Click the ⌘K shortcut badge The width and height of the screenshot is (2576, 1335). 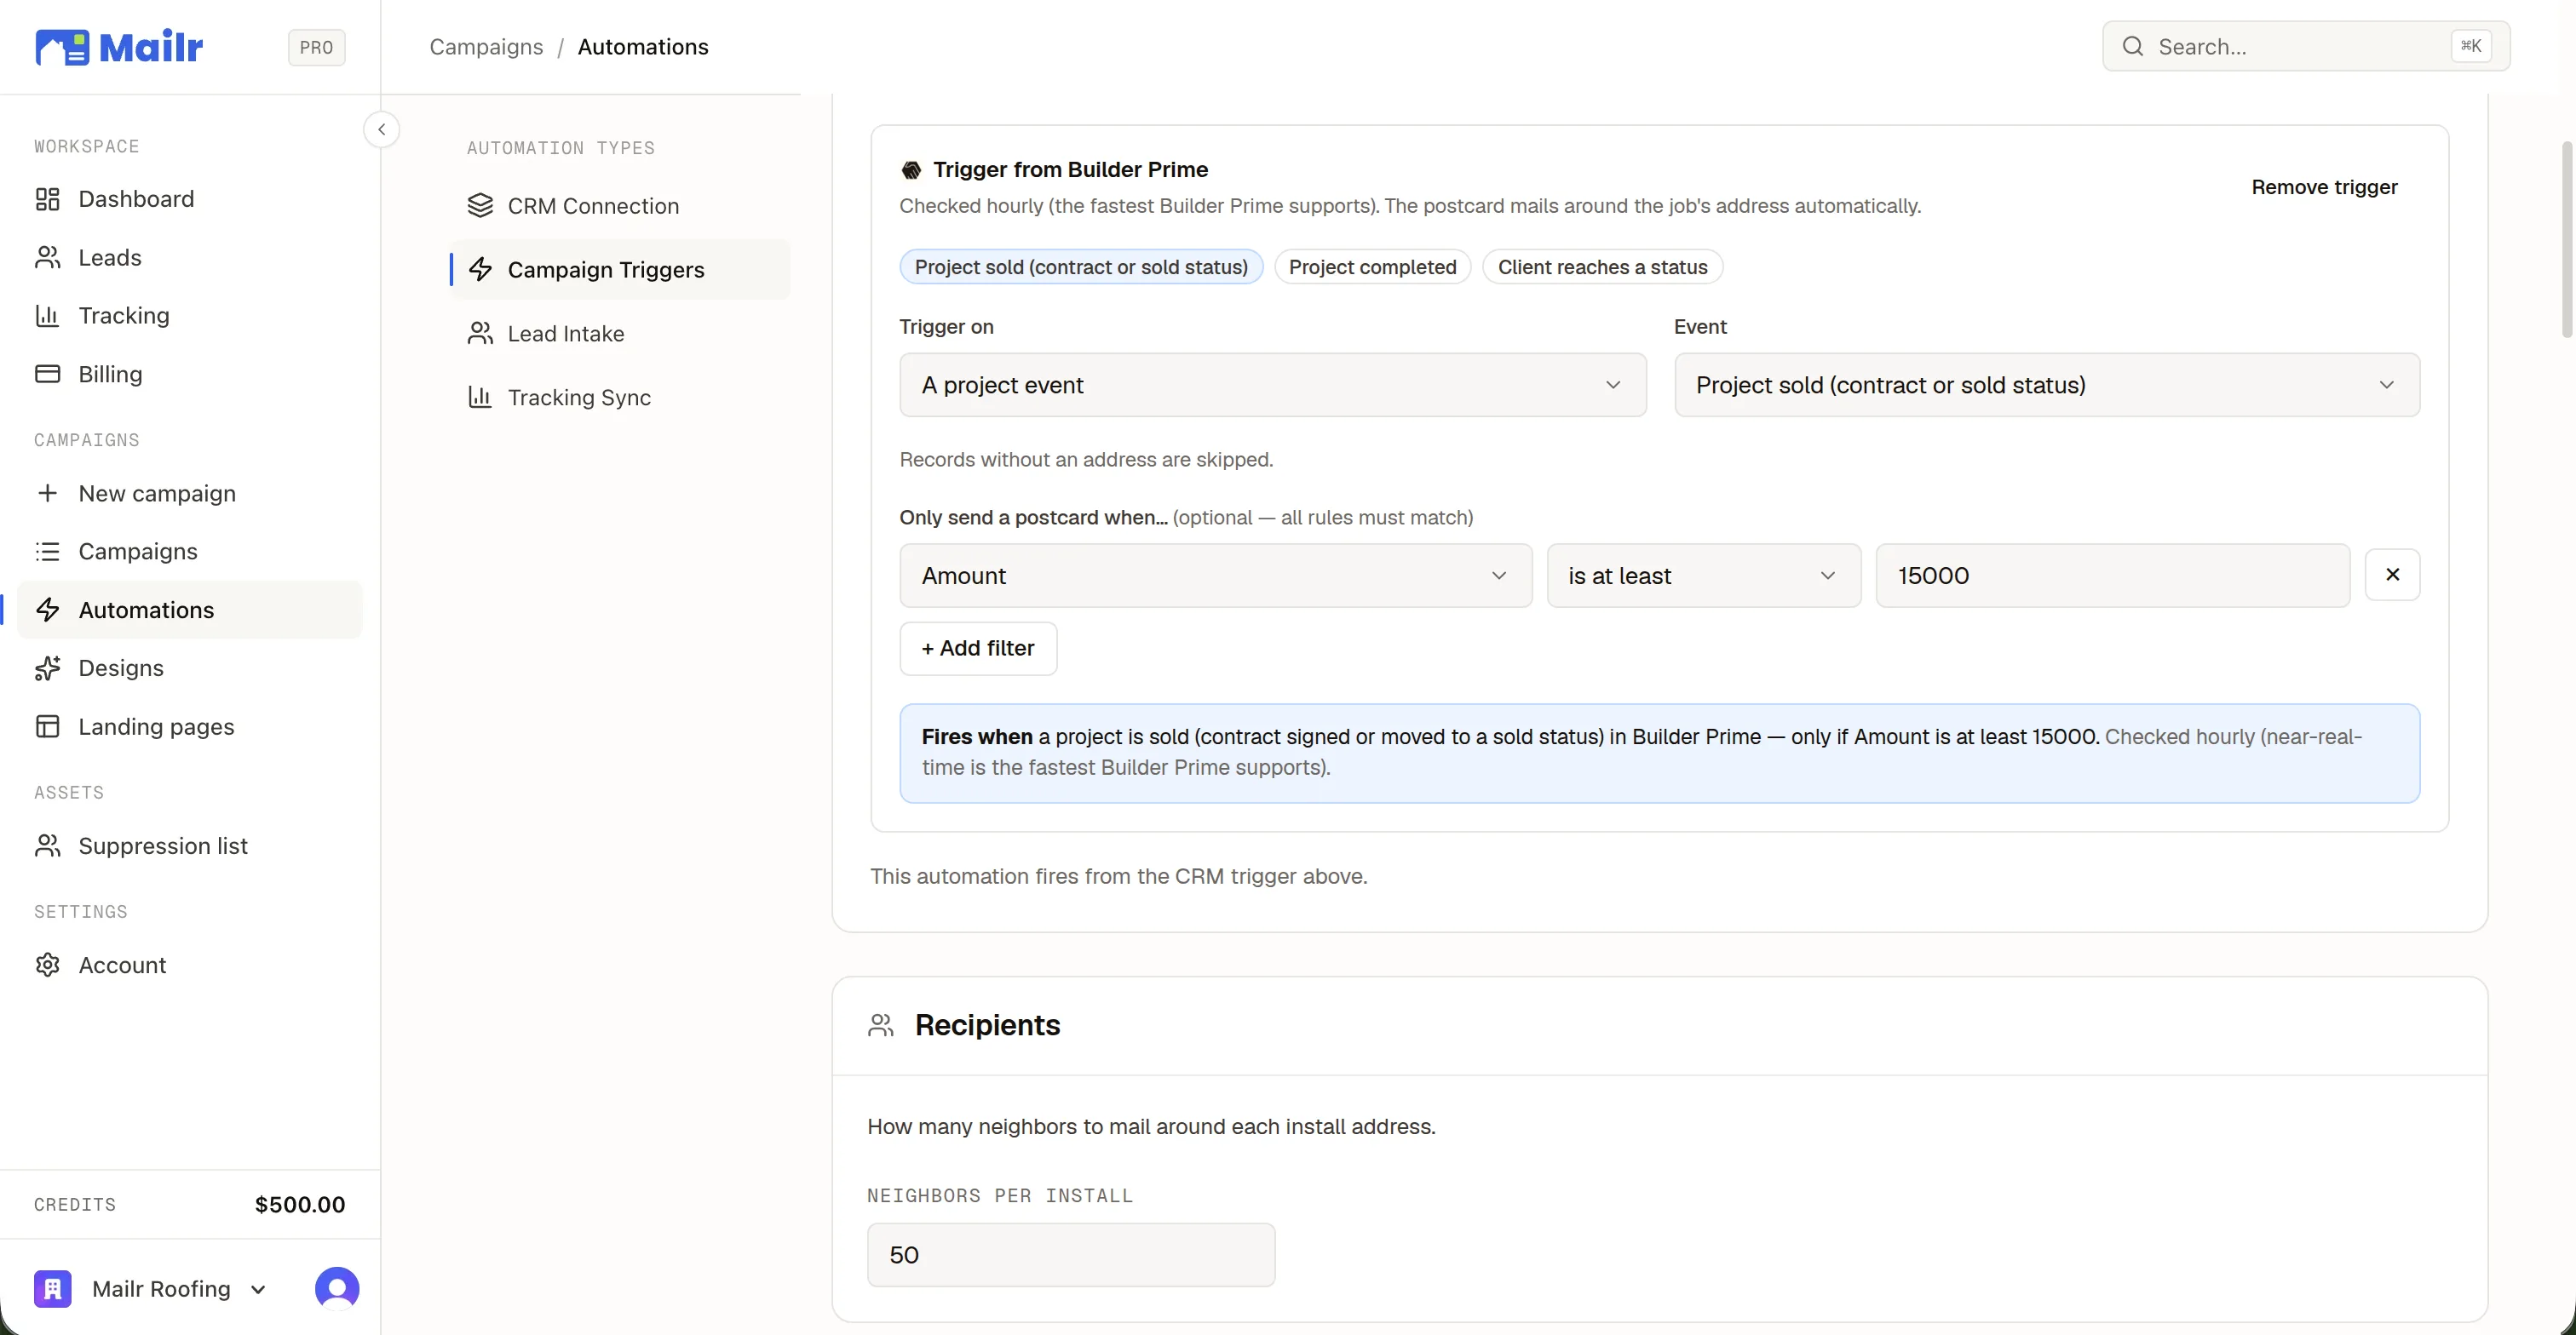[x=2470, y=46]
